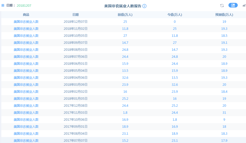The image size is (246, 143).
Task: Open 美国非农就业人数 link in 2018年07月06日 row
Action: (x=26, y=57)
